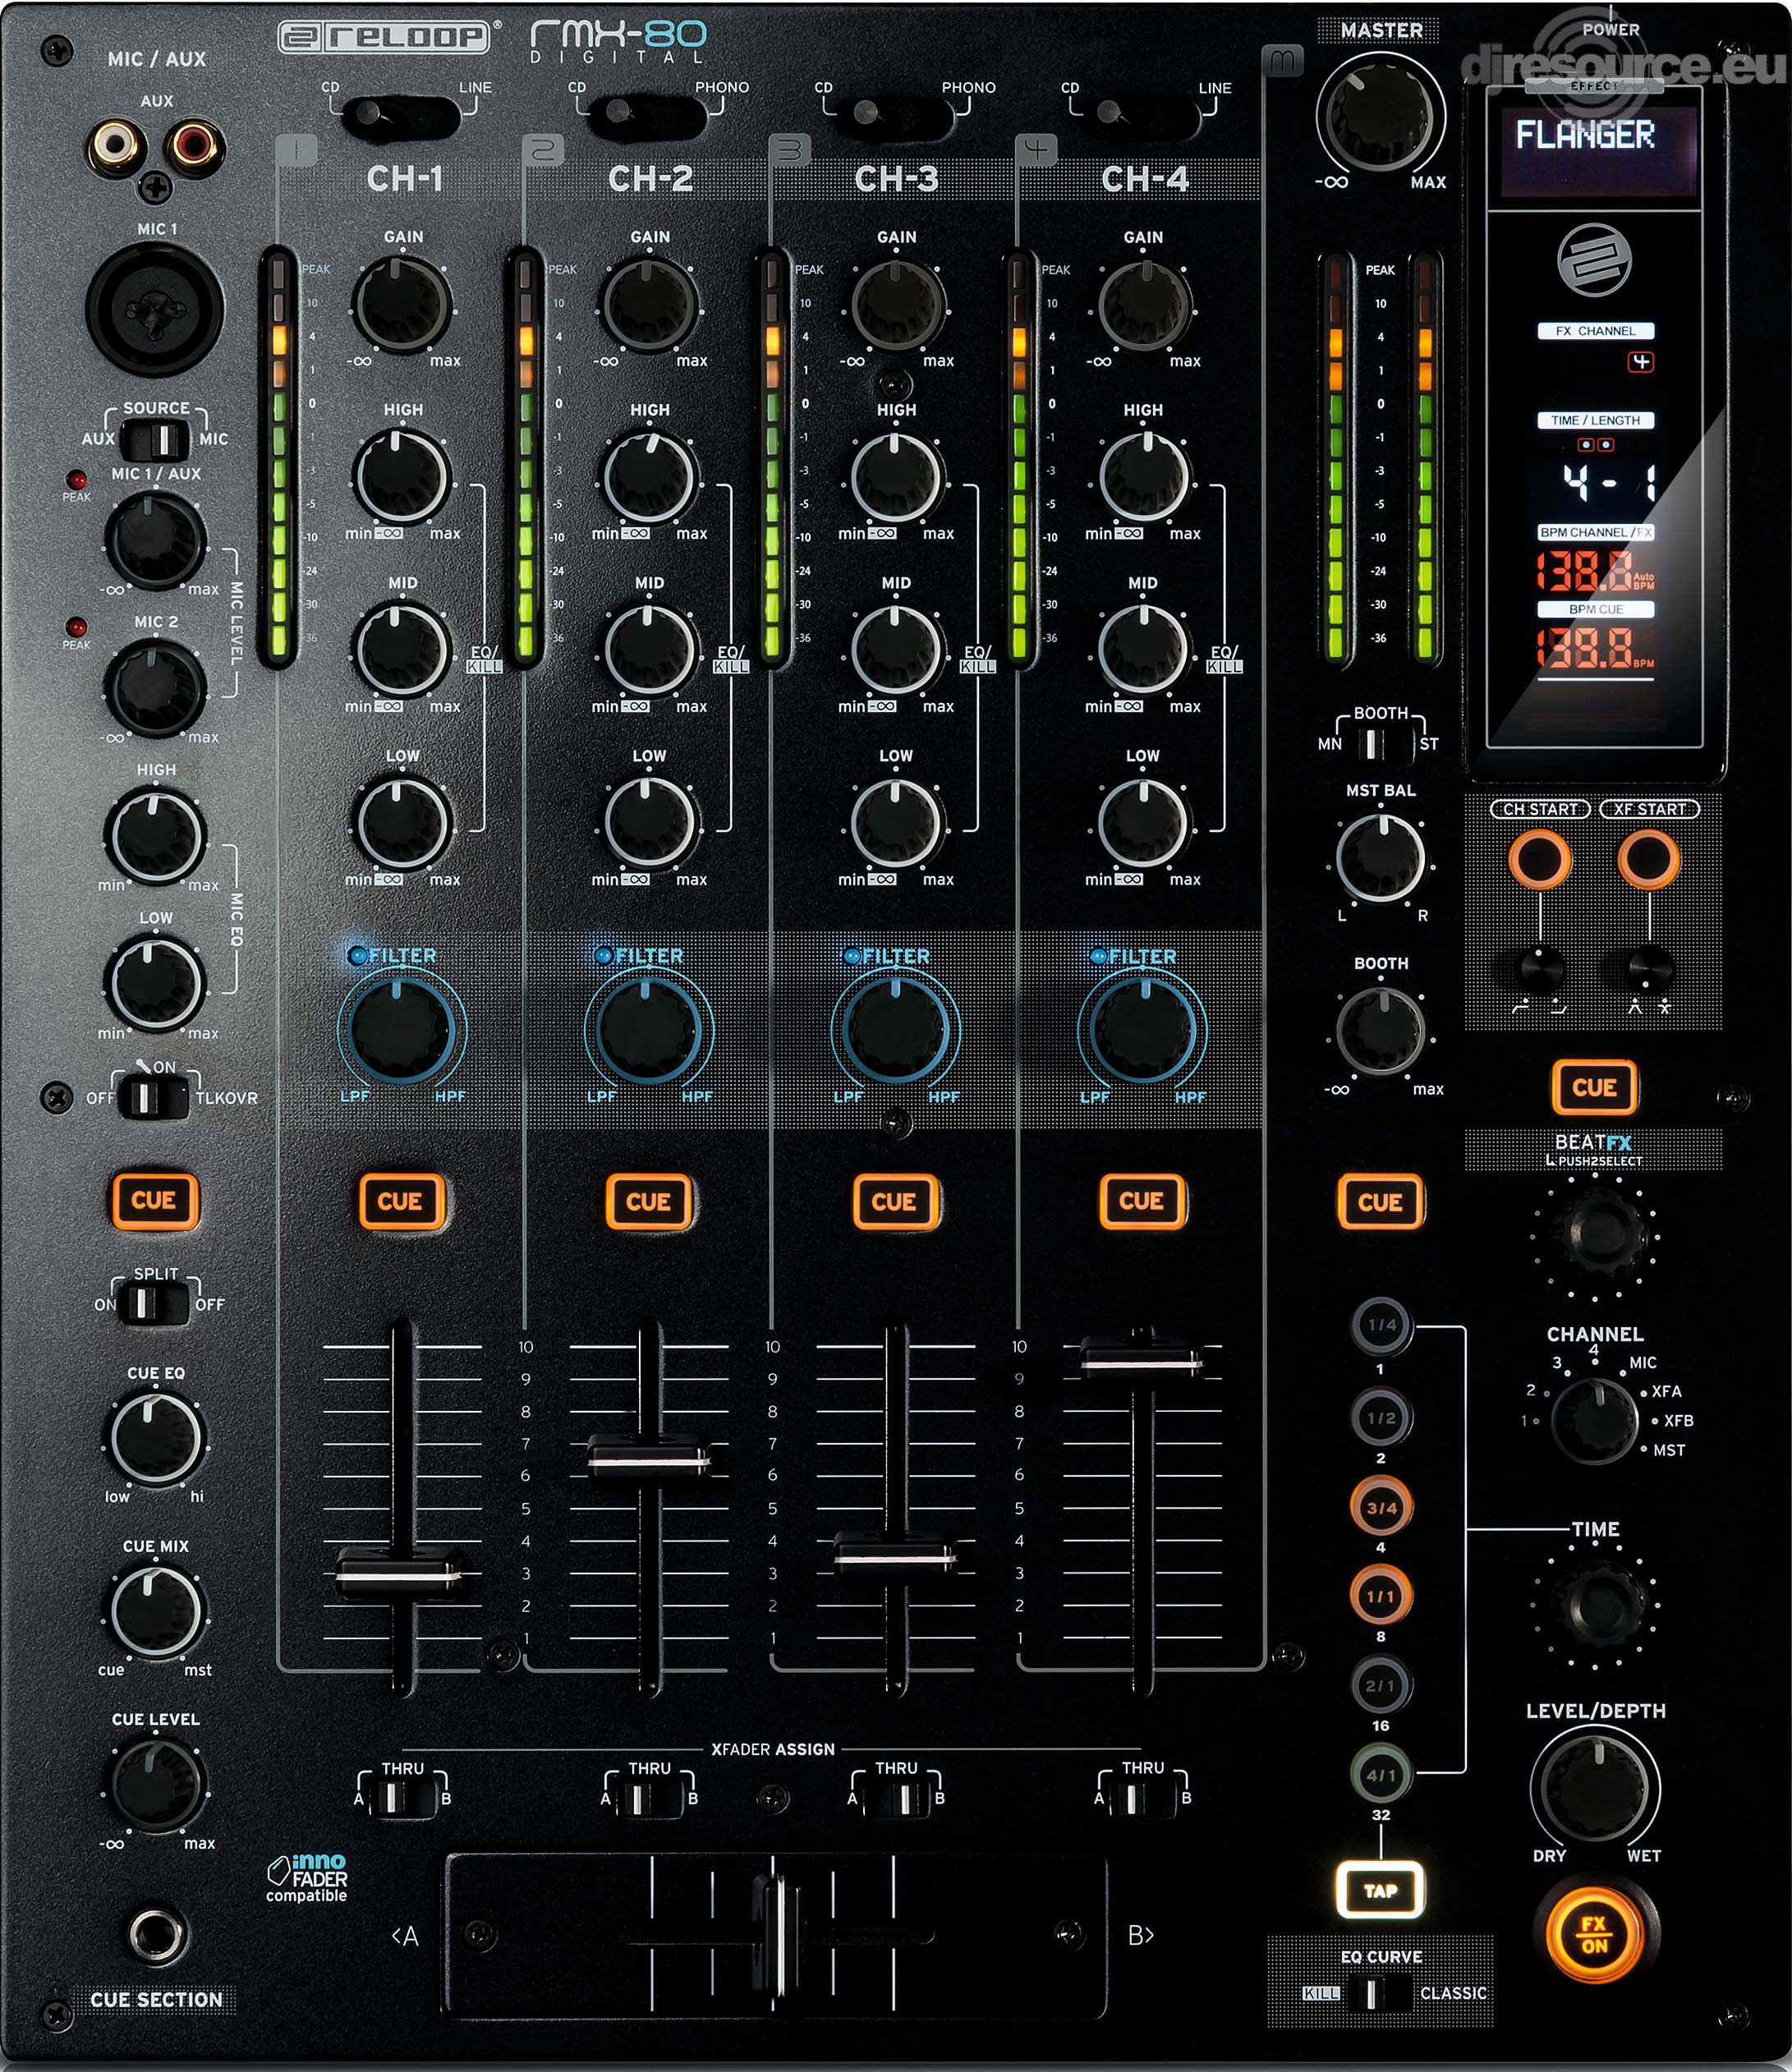Select the 1/2 beat button

[x=1381, y=1417]
